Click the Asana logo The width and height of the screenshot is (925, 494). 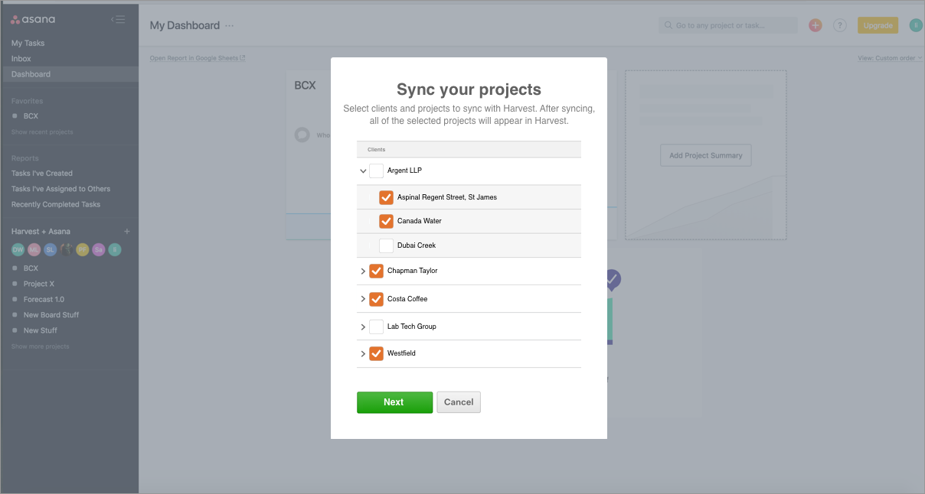(33, 19)
